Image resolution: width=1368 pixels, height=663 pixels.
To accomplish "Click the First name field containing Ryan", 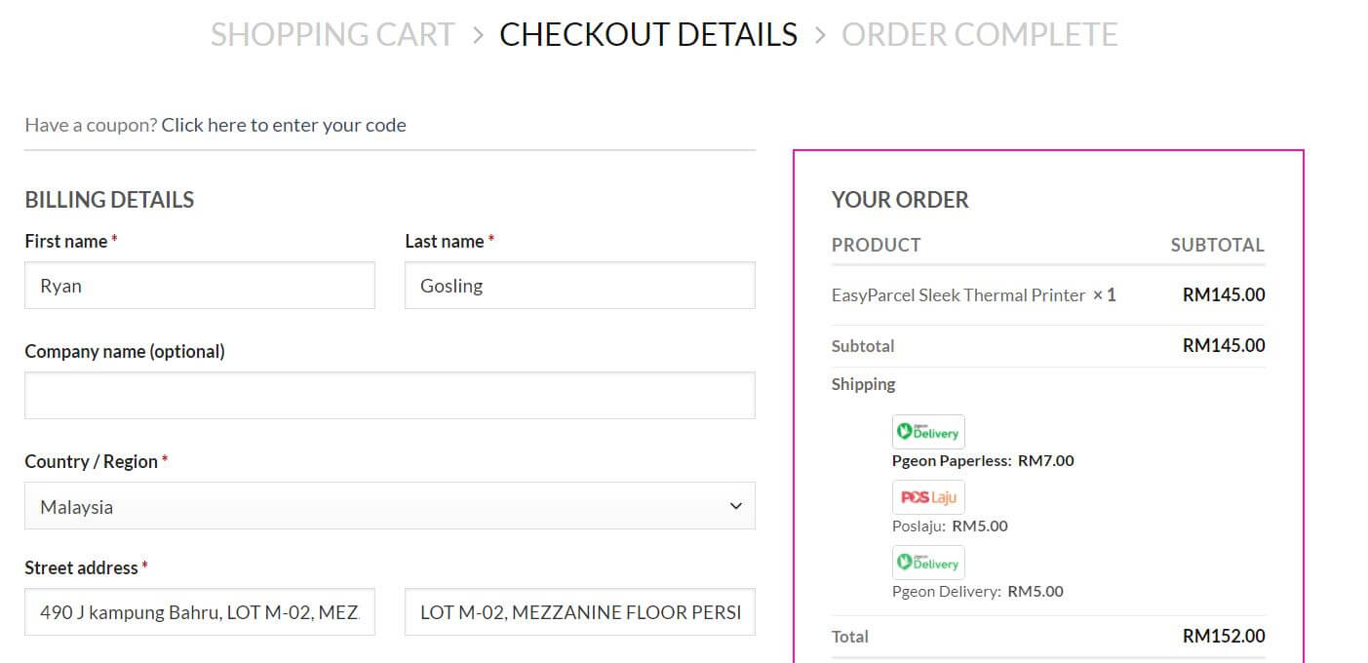I will click(200, 285).
